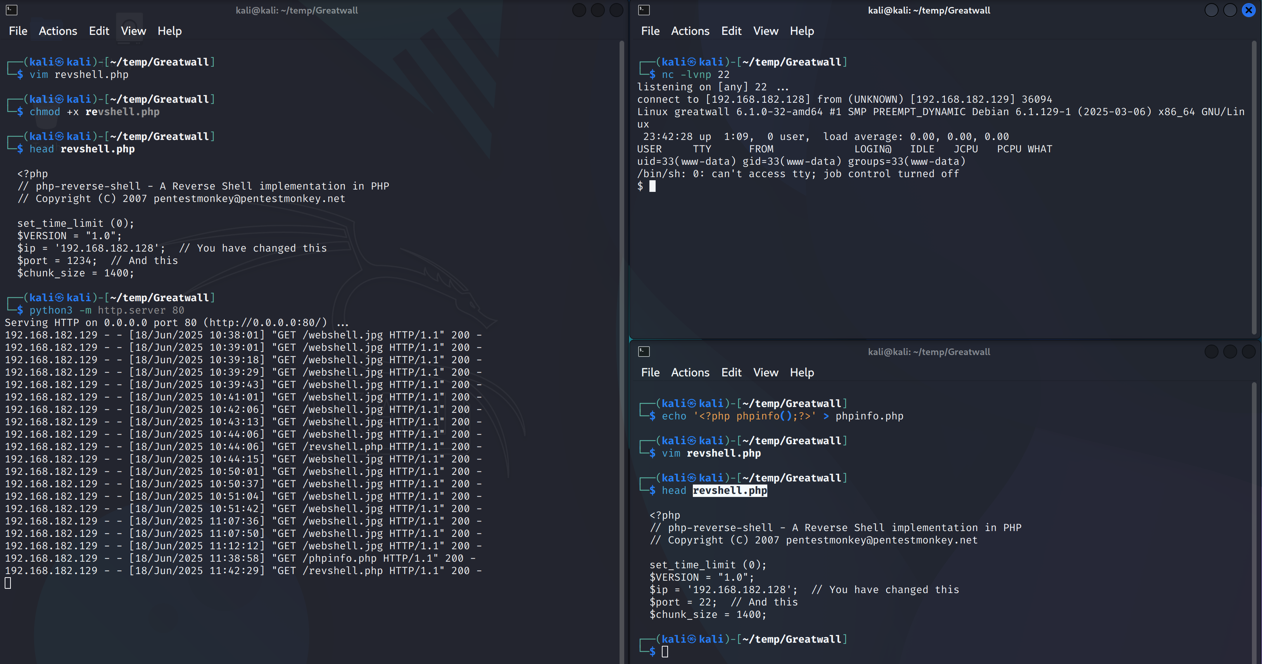Image resolution: width=1262 pixels, height=664 pixels.
Task: Click terminal icon in left window title bar
Action: (11, 10)
